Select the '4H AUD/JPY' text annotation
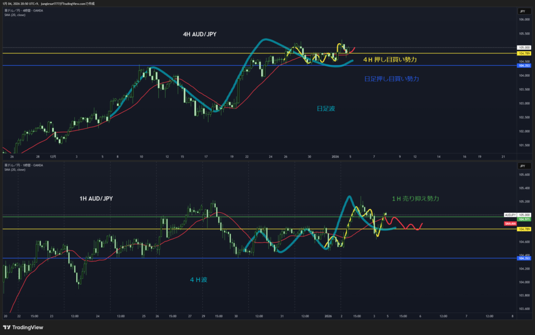Screen dimensions: 535x335 point(199,34)
